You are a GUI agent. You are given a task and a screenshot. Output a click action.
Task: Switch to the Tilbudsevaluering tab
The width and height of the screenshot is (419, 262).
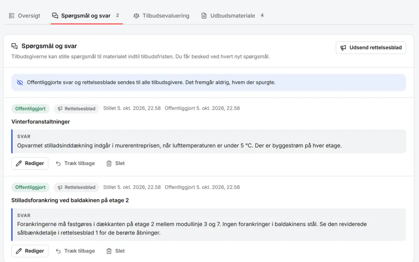click(161, 16)
